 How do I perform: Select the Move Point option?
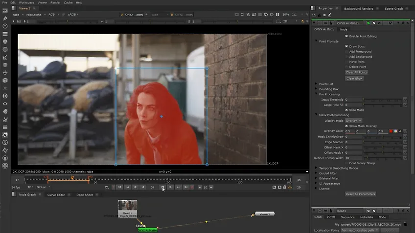346,62
